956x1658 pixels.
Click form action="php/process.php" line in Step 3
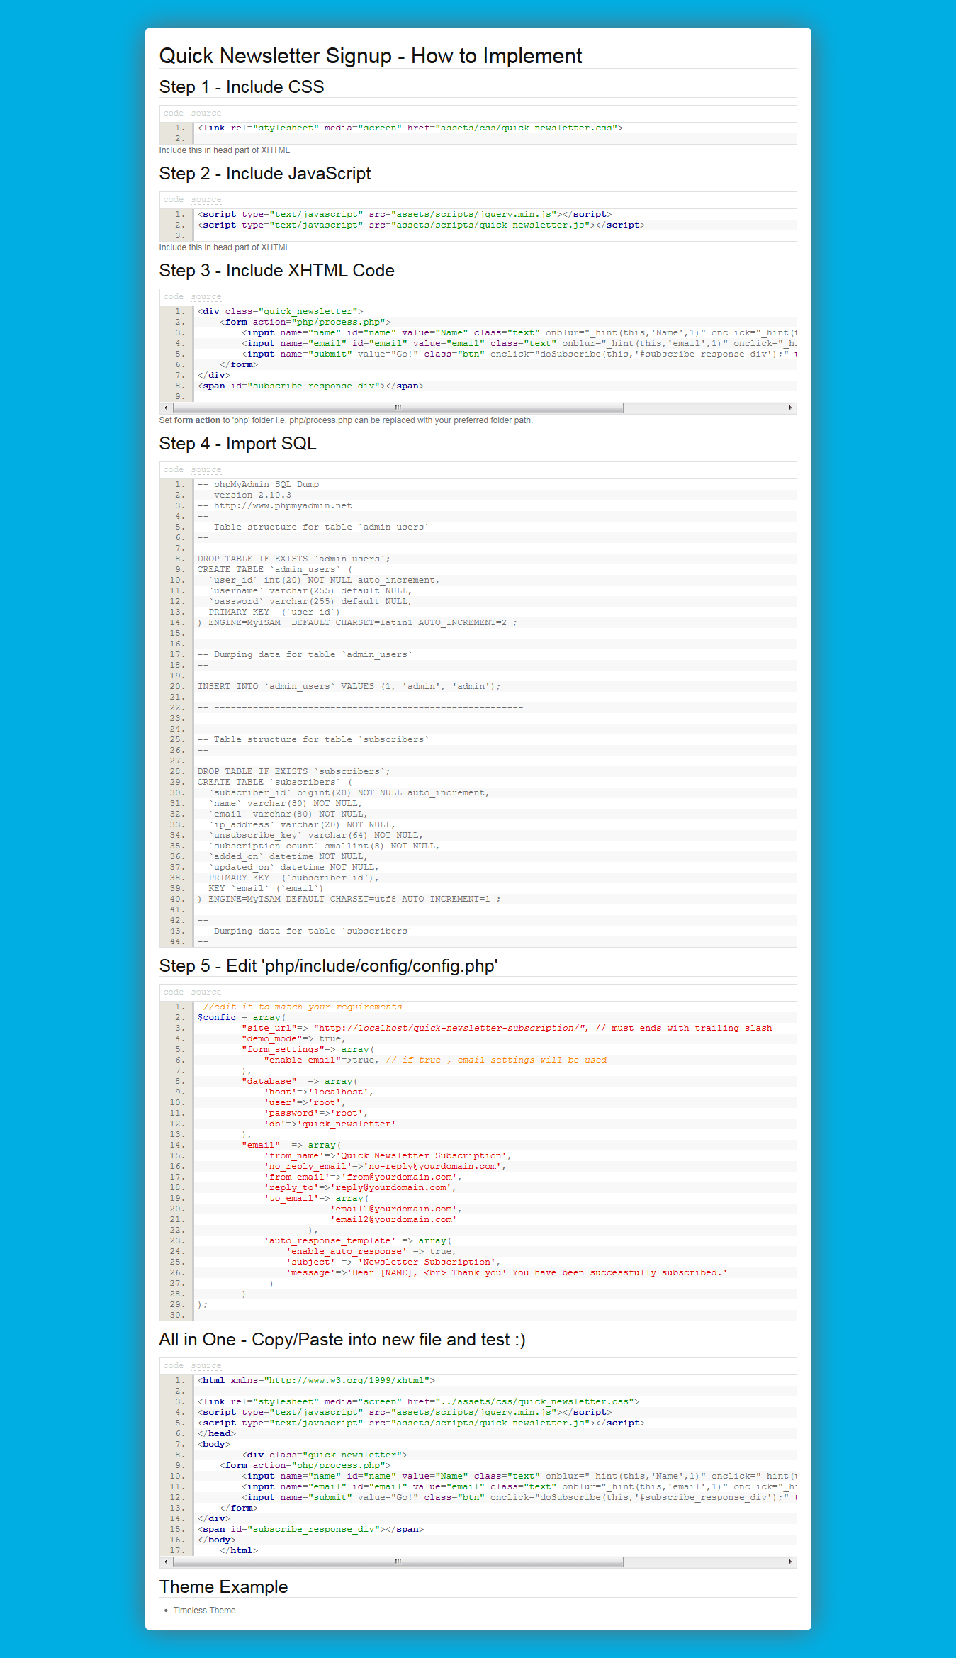tap(305, 323)
